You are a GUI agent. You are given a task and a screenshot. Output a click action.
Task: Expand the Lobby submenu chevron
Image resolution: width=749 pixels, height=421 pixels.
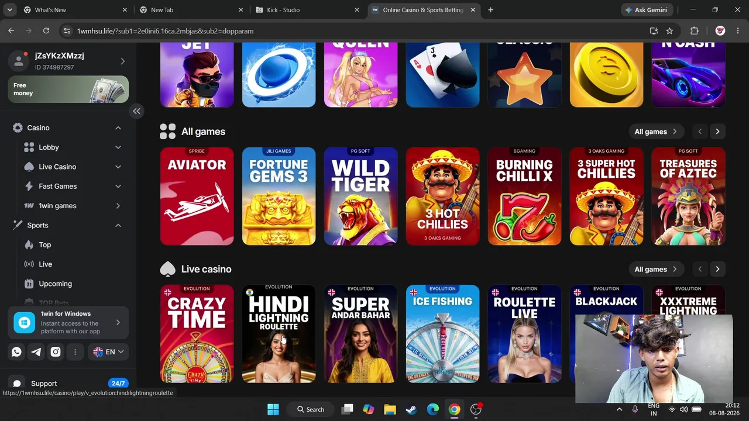pos(118,147)
